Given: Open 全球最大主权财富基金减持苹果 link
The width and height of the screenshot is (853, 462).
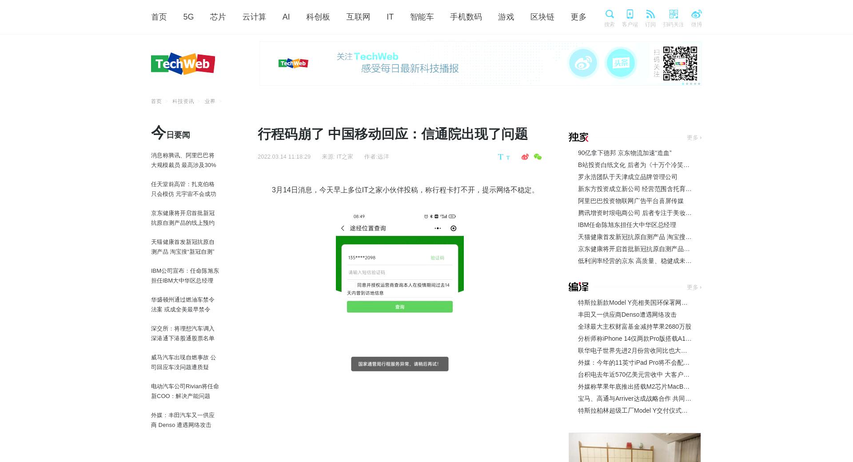Looking at the screenshot, I should click(x=634, y=327).
